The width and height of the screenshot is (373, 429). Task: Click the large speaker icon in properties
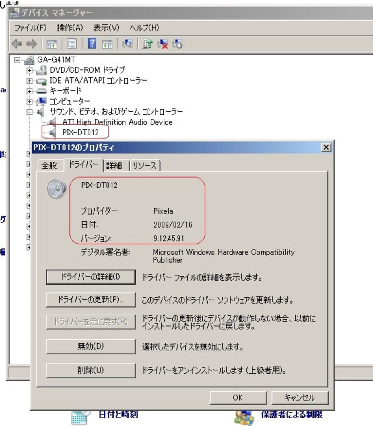pyautogui.click(x=57, y=189)
